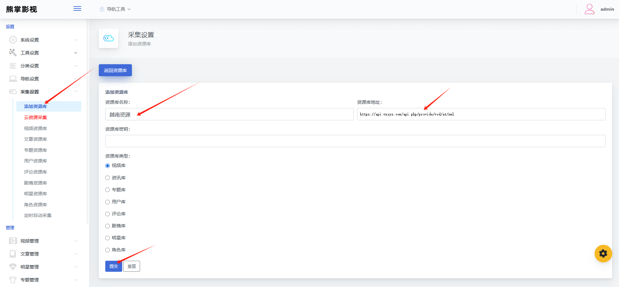
Task: Open the 导航工具 dropdown in top bar
Action: [116, 9]
